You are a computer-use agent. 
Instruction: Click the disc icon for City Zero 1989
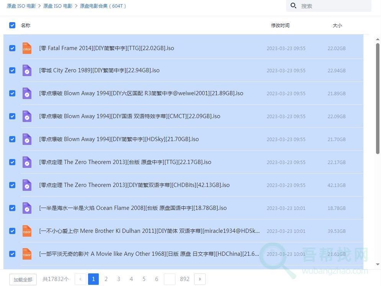27,71
